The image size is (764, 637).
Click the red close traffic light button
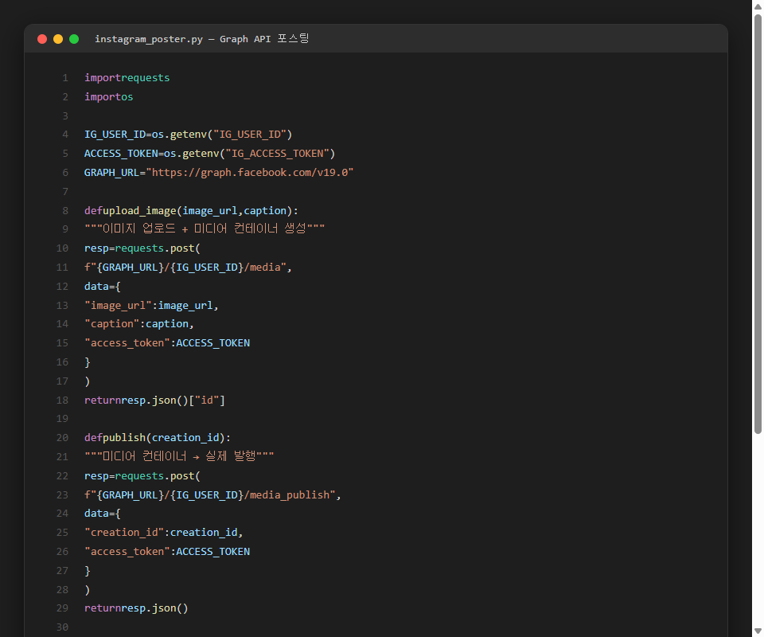click(41, 38)
